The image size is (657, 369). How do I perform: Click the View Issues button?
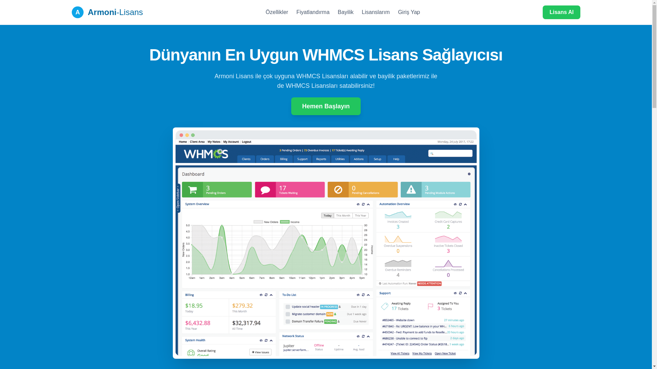coord(260,352)
